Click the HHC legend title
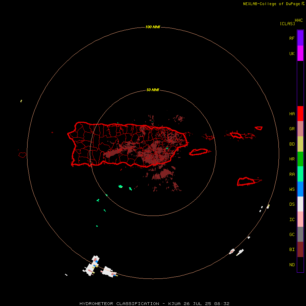Image resolution: width=306 pixels, height=306 pixels. coord(299,20)
